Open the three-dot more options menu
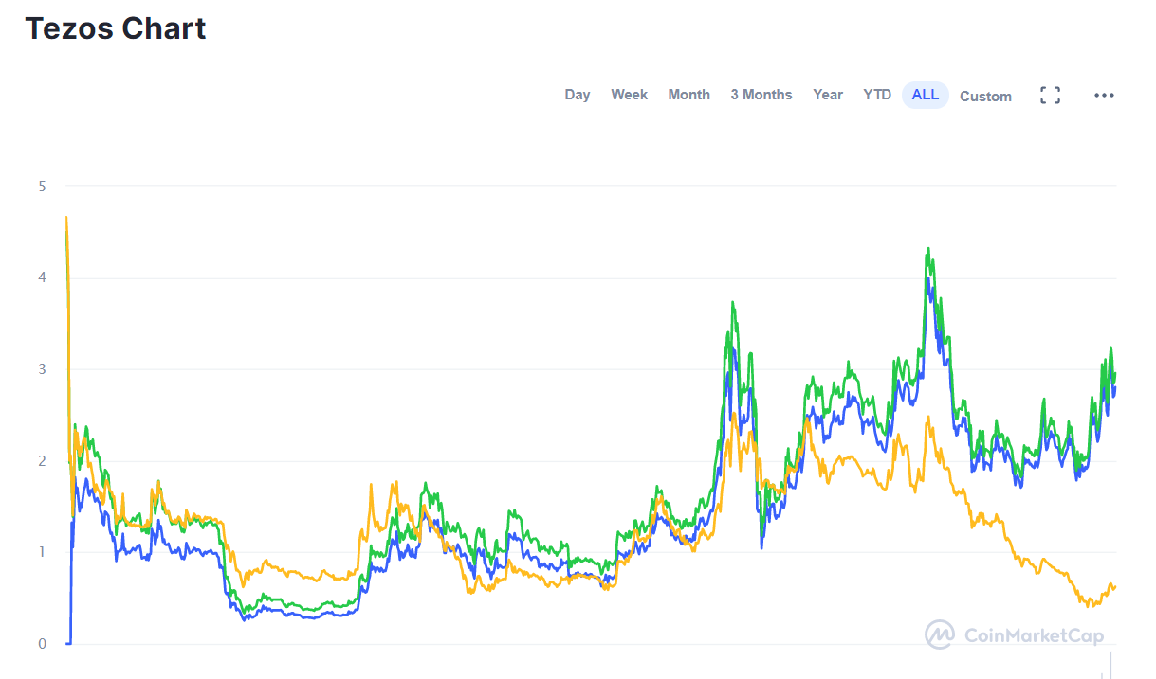The height and width of the screenshot is (679, 1156). click(1104, 95)
